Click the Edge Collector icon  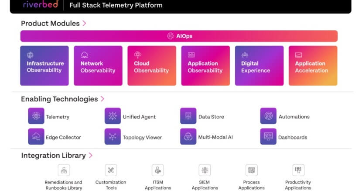pyautogui.click(x=36, y=137)
